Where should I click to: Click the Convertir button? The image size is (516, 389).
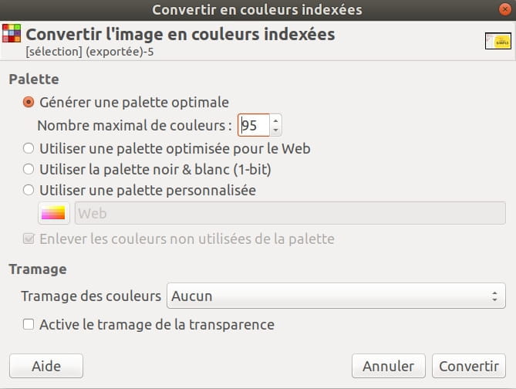click(469, 366)
